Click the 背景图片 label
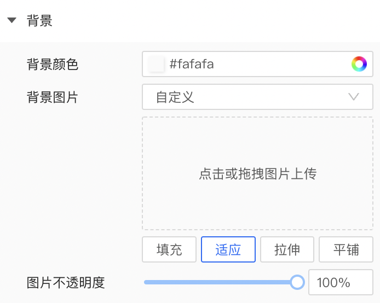This screenshot has height=303, width=380. pos(53,97)
